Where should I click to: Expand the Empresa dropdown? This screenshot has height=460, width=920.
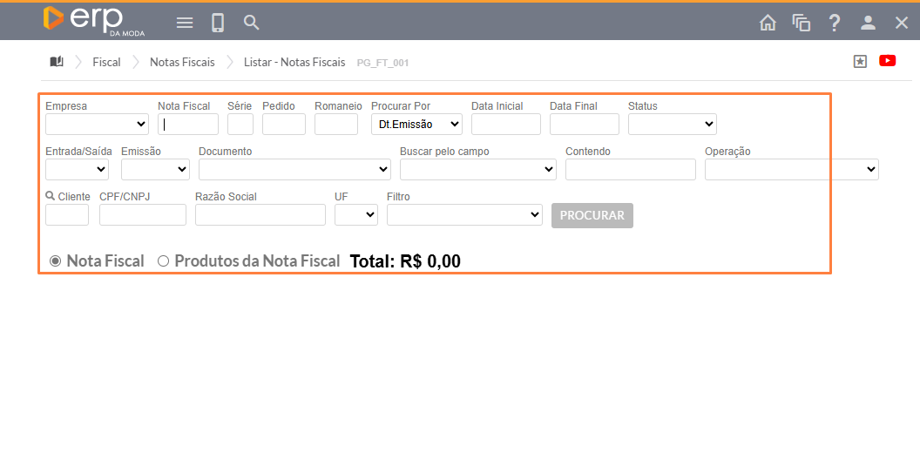[97, 125]
